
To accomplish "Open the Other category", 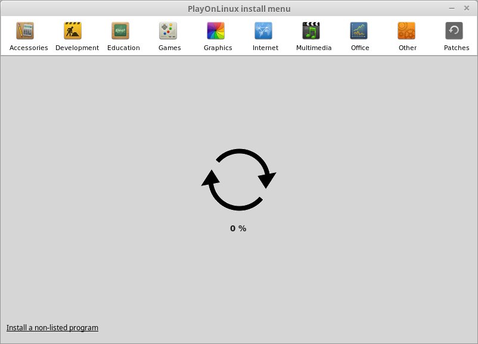I will coord(406,36).
